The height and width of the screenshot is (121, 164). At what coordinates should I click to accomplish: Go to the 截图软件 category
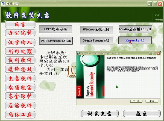[20, 60]
